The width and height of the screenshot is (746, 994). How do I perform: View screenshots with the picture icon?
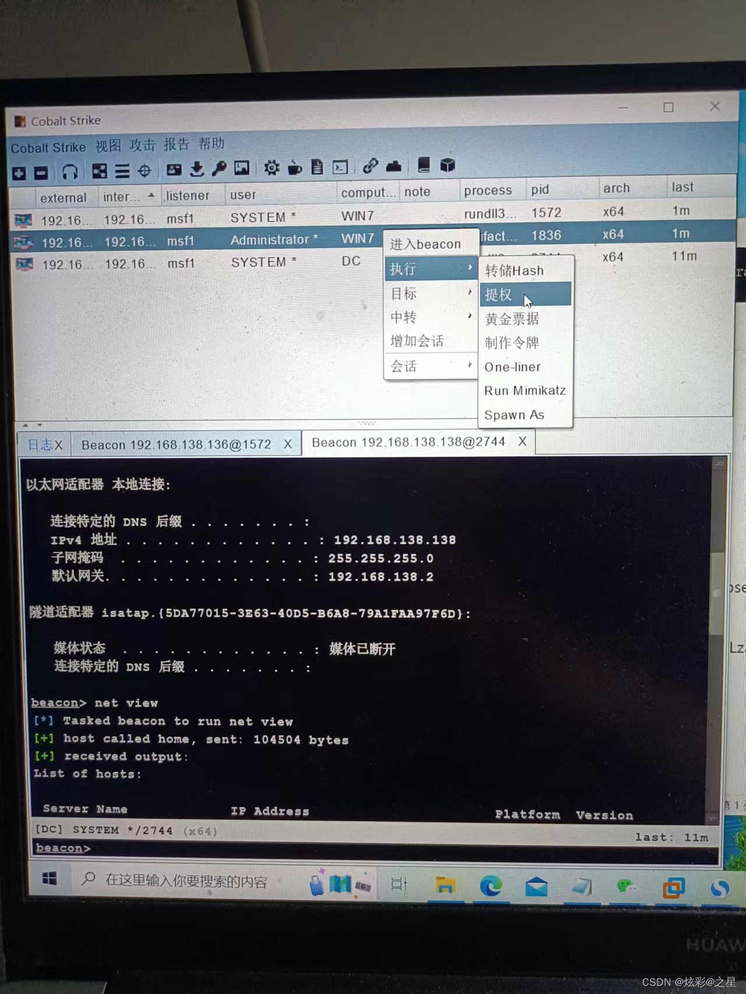pos(241,168)
